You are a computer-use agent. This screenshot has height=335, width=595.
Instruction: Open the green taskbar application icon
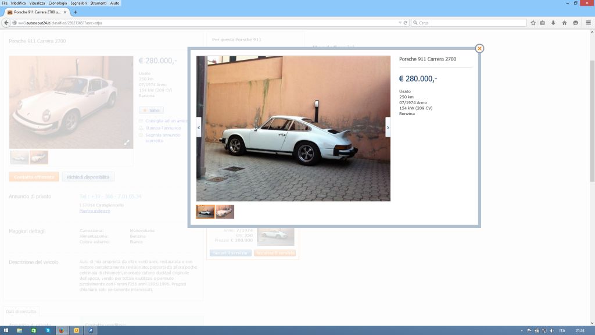[33, 330]
